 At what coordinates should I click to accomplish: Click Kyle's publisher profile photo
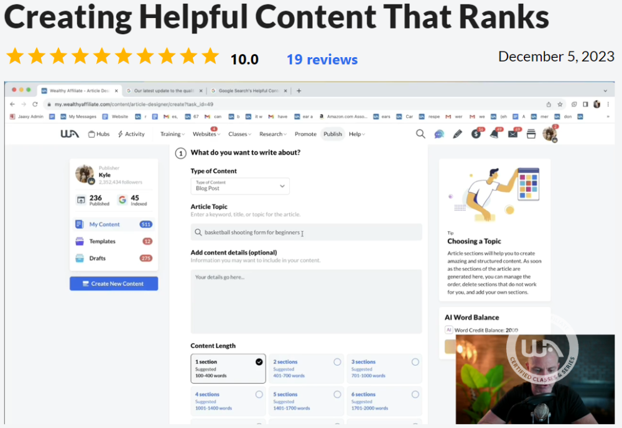click(x=85, y=175)
